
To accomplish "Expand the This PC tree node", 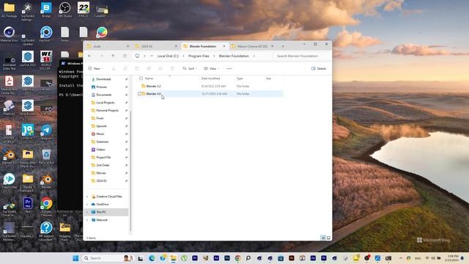I will (87, 212).
